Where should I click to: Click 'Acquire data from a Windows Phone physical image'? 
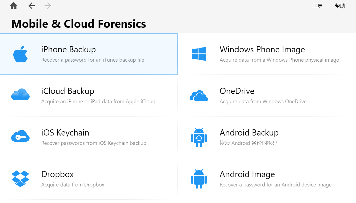(279, 60)
